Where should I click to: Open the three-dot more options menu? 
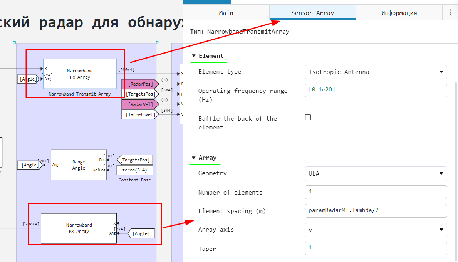click(x=450, y=12)
